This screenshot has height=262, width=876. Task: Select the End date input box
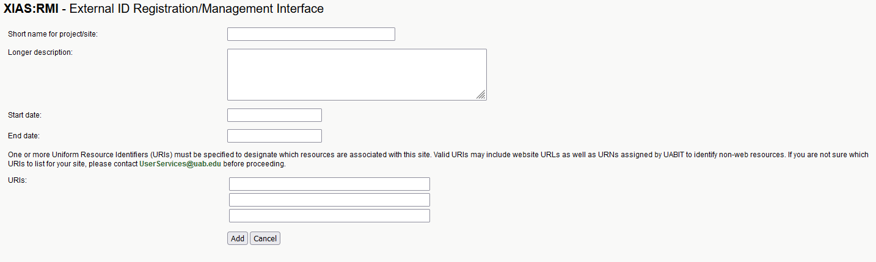tap(274, 136)
